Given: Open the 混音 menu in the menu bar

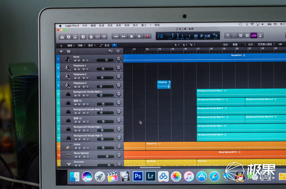Looking at the screenshot, I should click(x=127, y=25).
